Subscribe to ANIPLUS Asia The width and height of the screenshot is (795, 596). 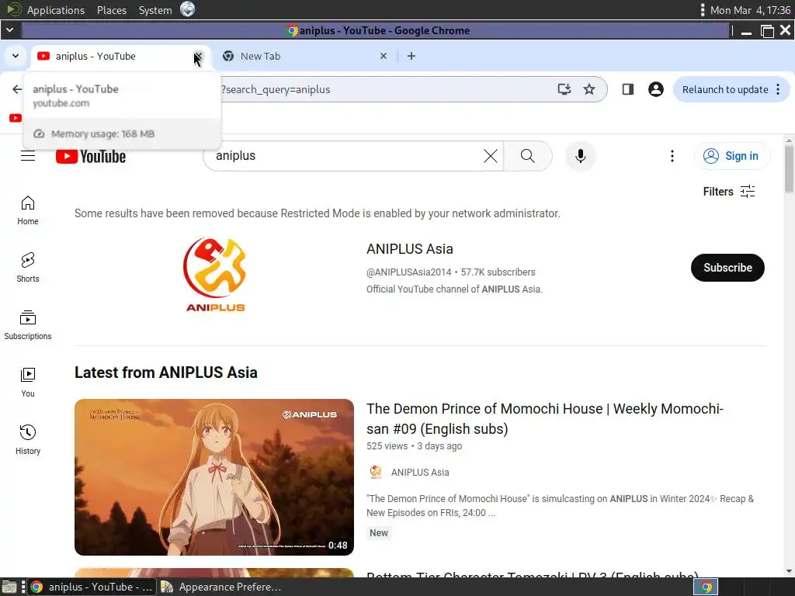(727, 268)
